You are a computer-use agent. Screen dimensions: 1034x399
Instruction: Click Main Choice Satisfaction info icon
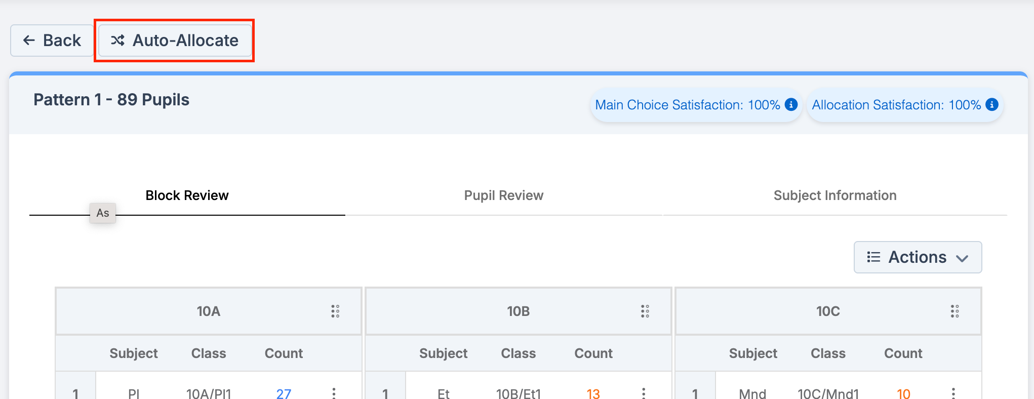coord(791,104)
